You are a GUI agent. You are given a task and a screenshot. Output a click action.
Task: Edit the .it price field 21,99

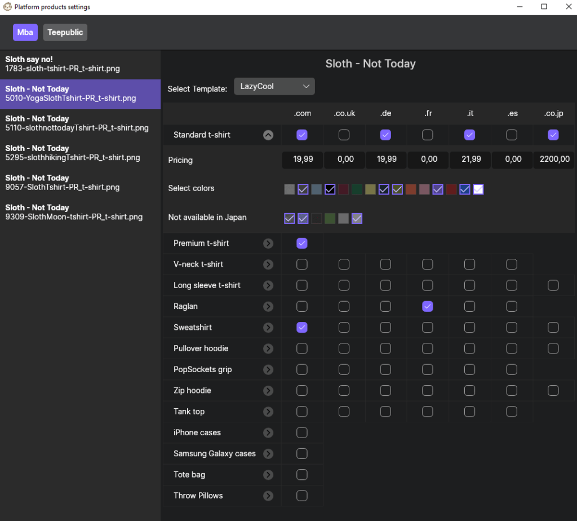coord(469,160)
